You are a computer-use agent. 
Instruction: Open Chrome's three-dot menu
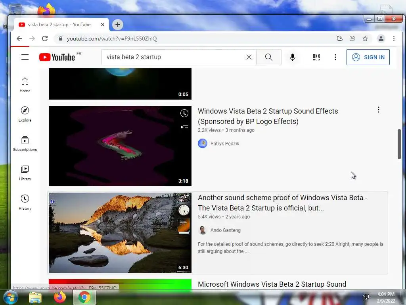[x=394, y=39]
